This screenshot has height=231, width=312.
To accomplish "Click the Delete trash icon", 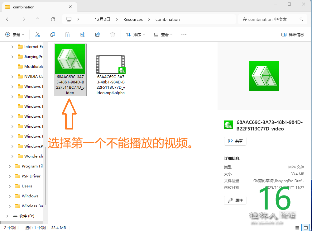I will tap(113, 35).
